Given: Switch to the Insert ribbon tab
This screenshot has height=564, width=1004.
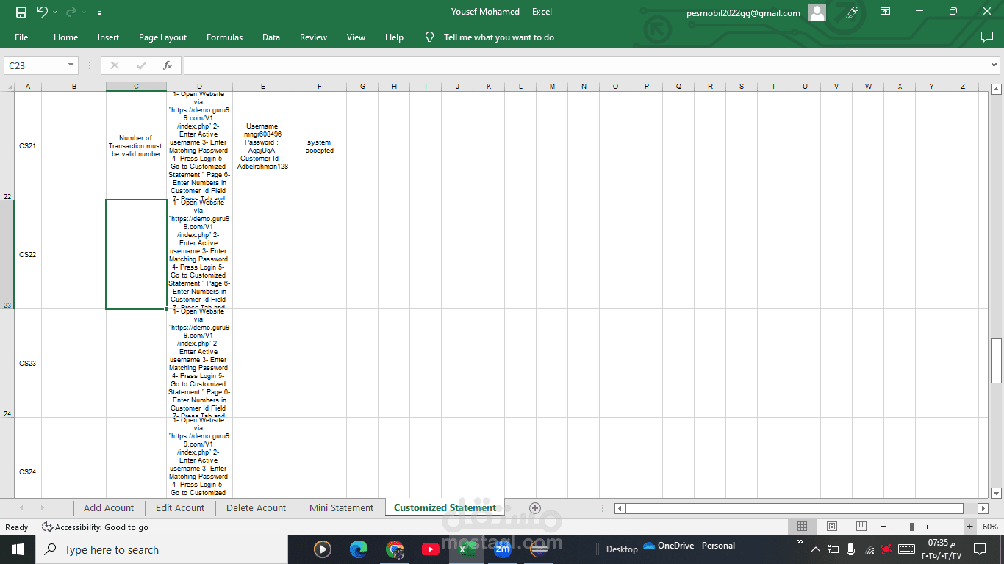Looking at the screenshot, I should point(108,37).
